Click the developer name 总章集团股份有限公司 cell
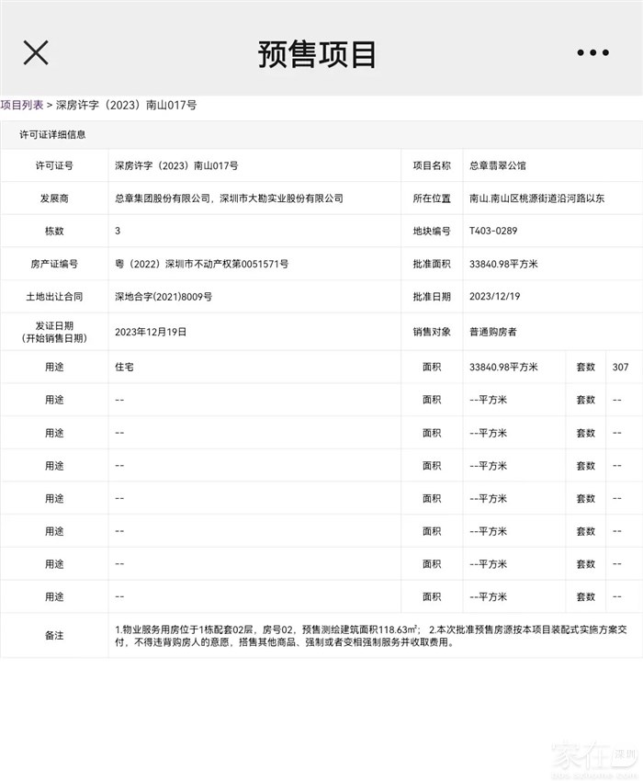 click(x=228, y=198)
